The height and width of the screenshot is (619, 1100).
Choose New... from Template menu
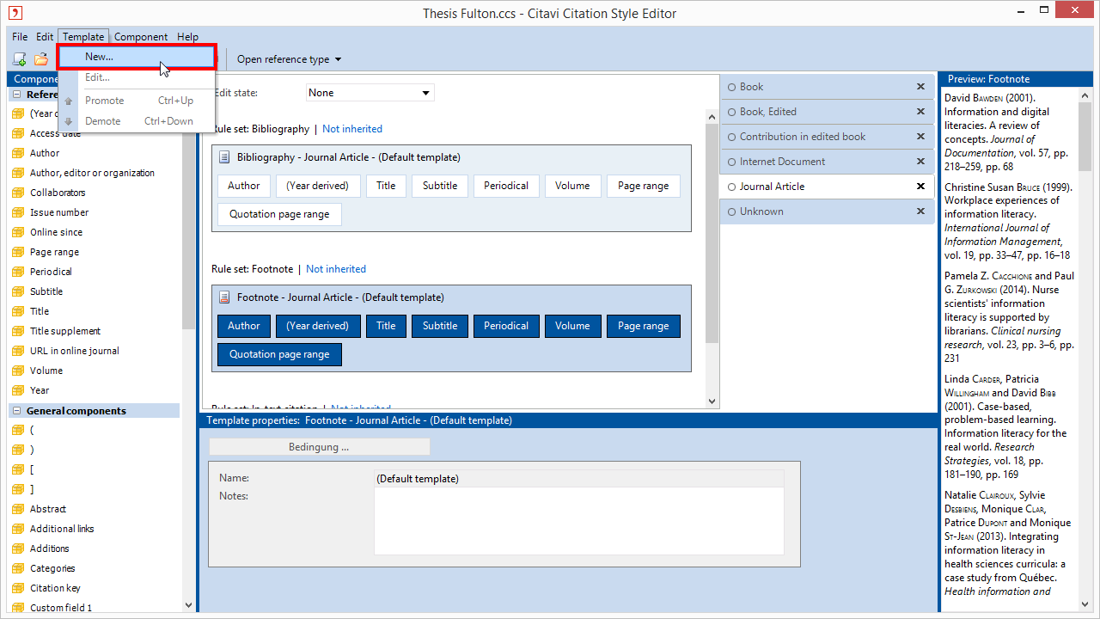tap(137, 57)
